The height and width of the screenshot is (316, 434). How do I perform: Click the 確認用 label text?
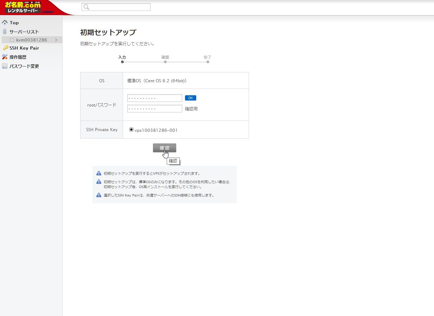click(191, 109)
